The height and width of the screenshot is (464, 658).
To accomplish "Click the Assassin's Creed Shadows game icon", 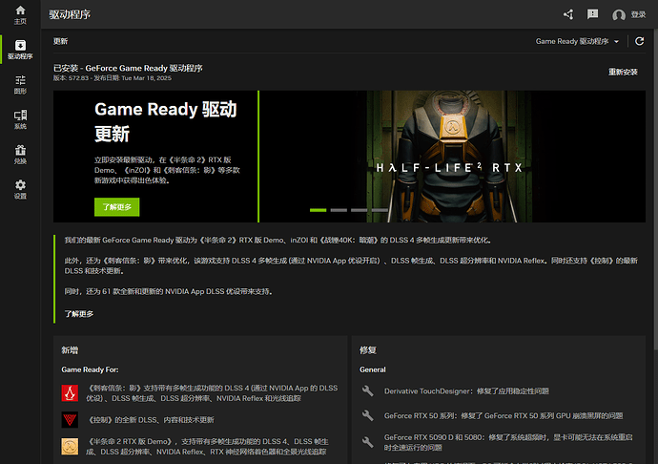I will pos(70,392).
